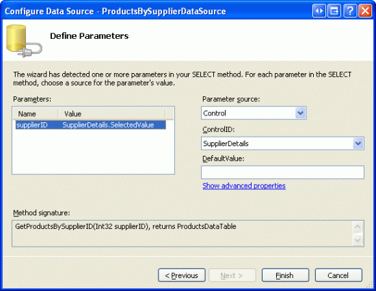Click the Method signature scroll down arrow

point(358,240)
